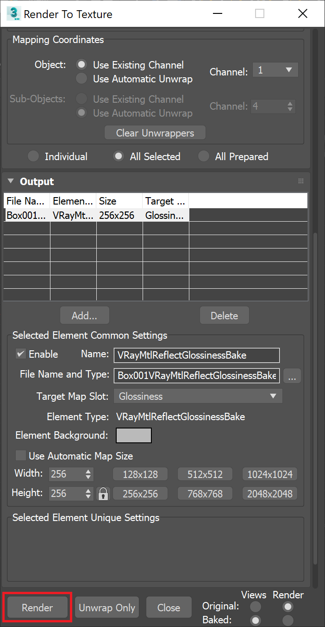Click the 256x256 size table cell
Screen dimensions: 325x627
coord(119,215)
